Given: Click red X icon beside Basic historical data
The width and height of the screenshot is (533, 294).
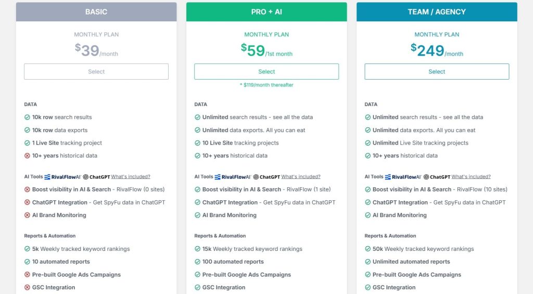Looking at the screenshot, I should (x=27, y=156).
